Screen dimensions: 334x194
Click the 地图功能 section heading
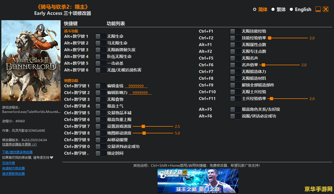tap(71, 81)
